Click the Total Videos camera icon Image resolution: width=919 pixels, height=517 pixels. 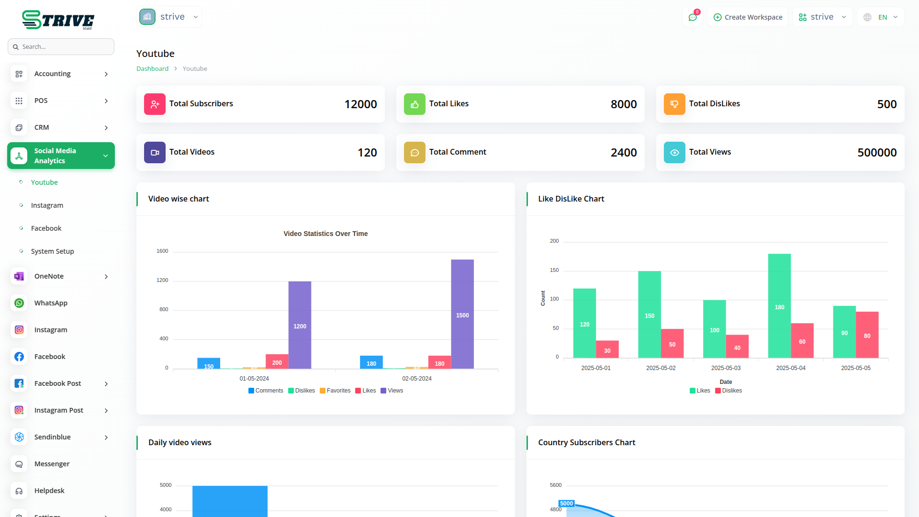[x=155, y=152]
